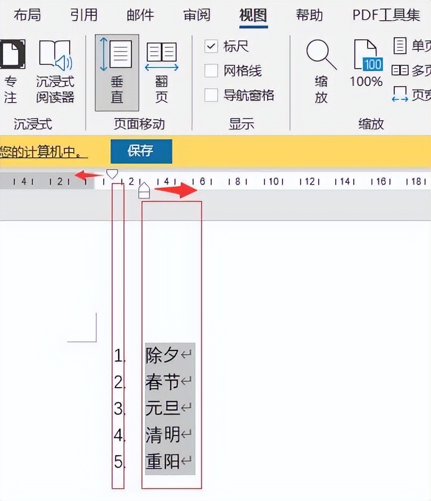
Task: Click the list item 清明
Action: click(162, 435)
